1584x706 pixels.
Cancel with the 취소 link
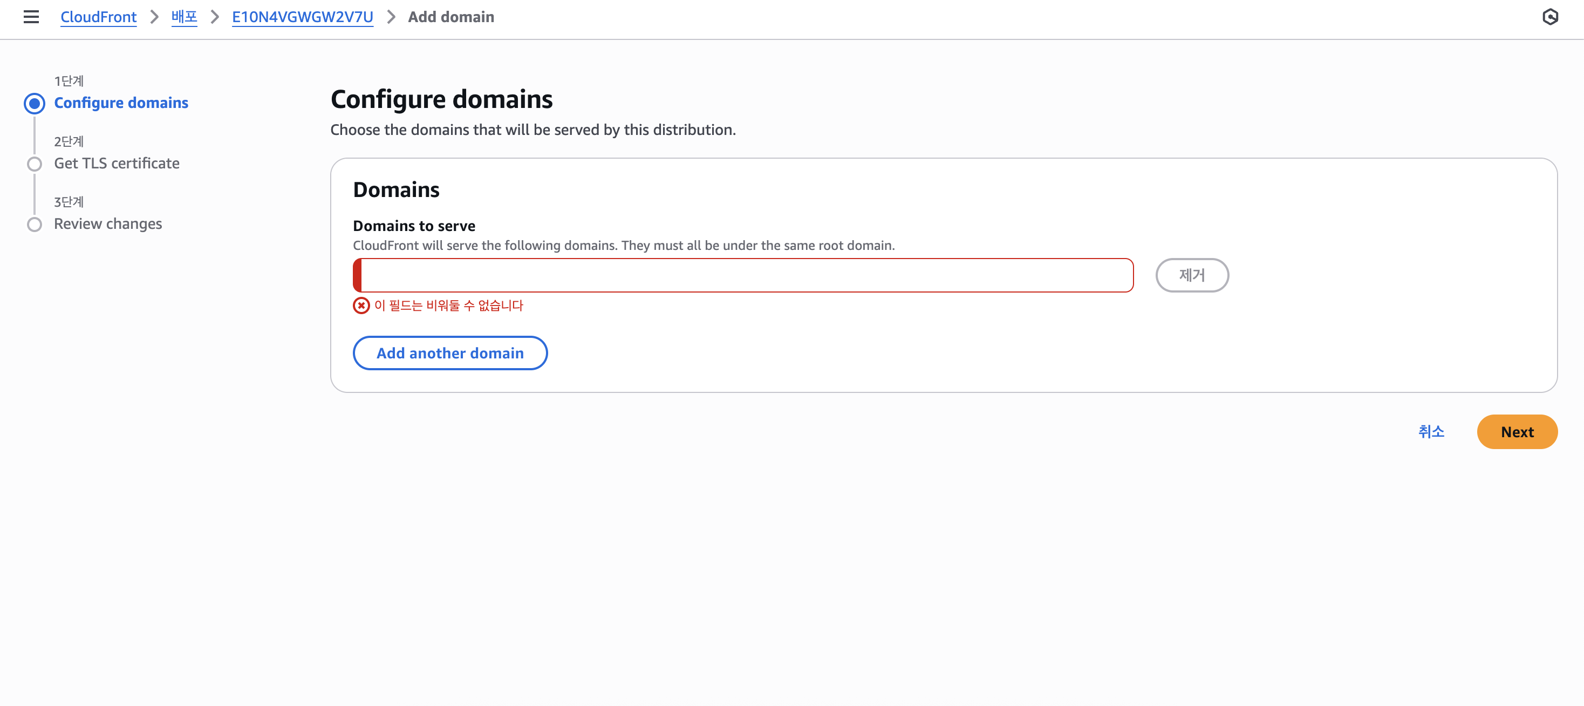tap(1430, 432)
